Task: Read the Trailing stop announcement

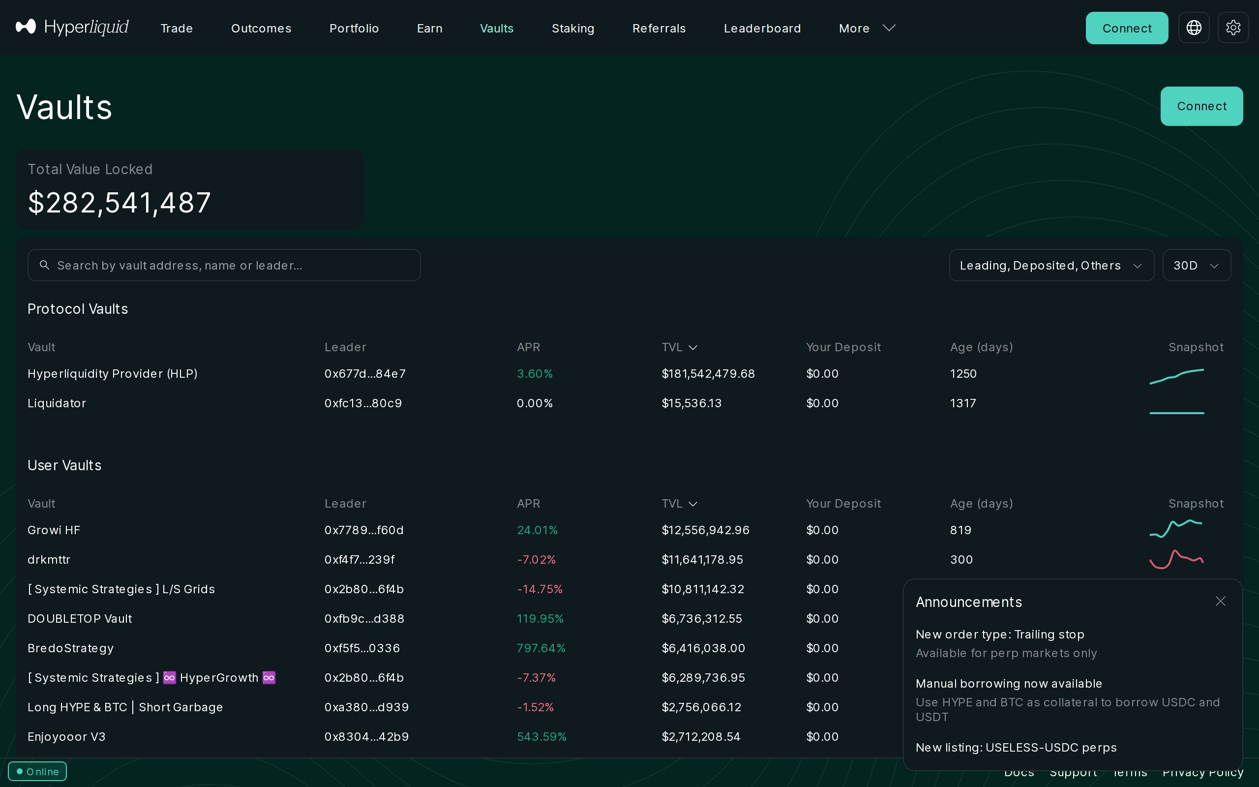Action: (x=999, y=635)
